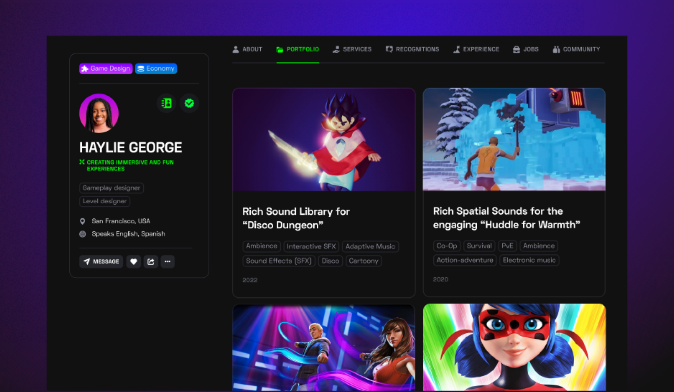674x392 pixels.
Task: Click the Ambience tag under Disco Dungeon
Action: click(x=262, y=246)
